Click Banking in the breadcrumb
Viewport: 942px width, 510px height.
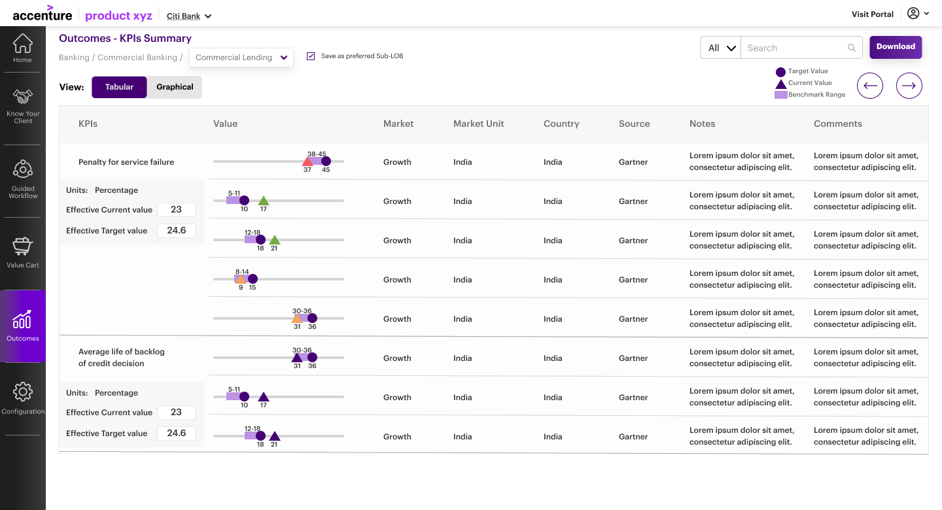[74, 58]
